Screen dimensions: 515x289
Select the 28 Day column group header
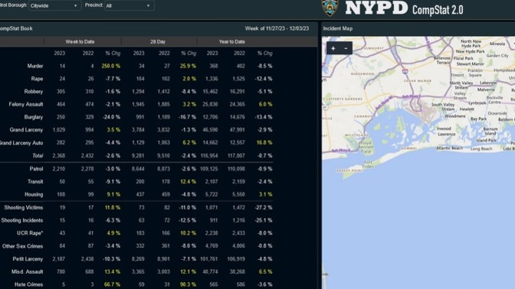tap(158, 41)
